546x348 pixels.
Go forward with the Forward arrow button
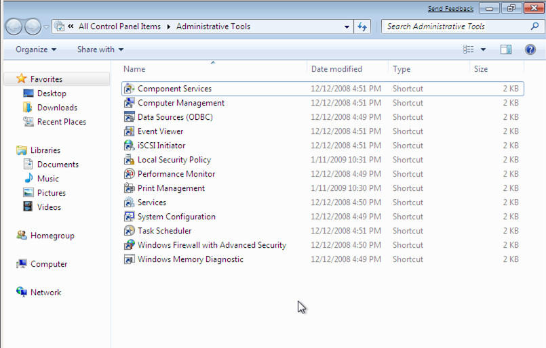(x=33, y=26)
